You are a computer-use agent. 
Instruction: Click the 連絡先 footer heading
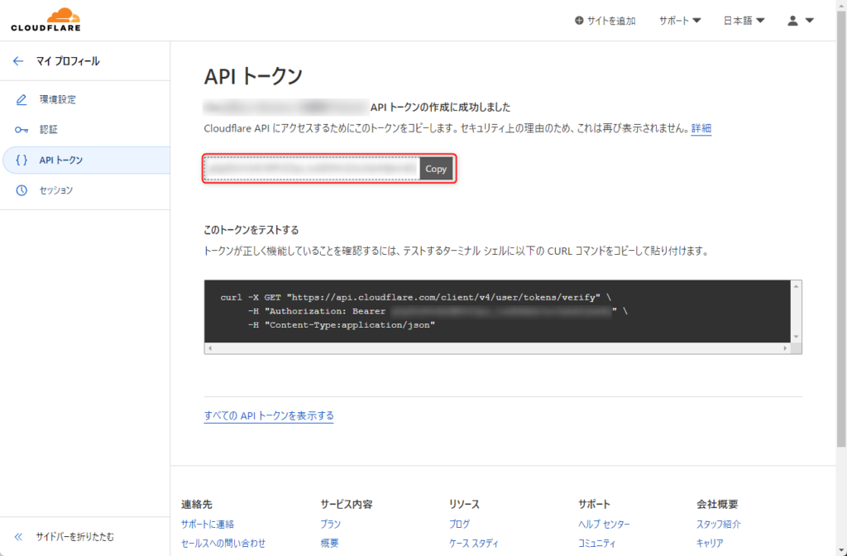coord(197,504)
